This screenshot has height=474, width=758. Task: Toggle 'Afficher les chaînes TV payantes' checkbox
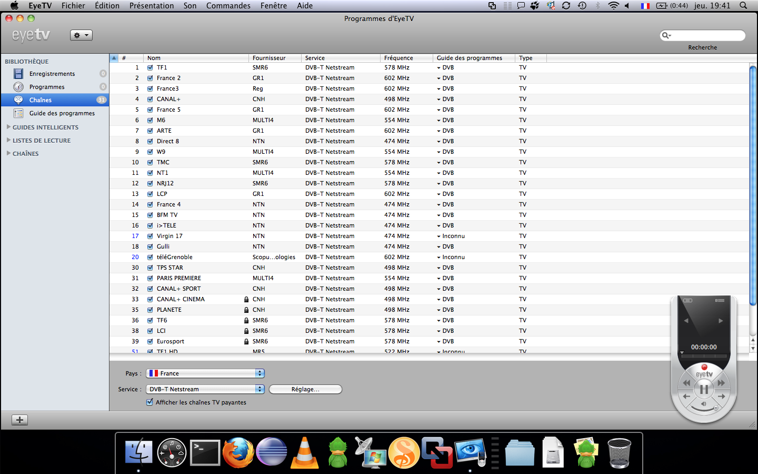pyautogui.click(x=150, y=402)
